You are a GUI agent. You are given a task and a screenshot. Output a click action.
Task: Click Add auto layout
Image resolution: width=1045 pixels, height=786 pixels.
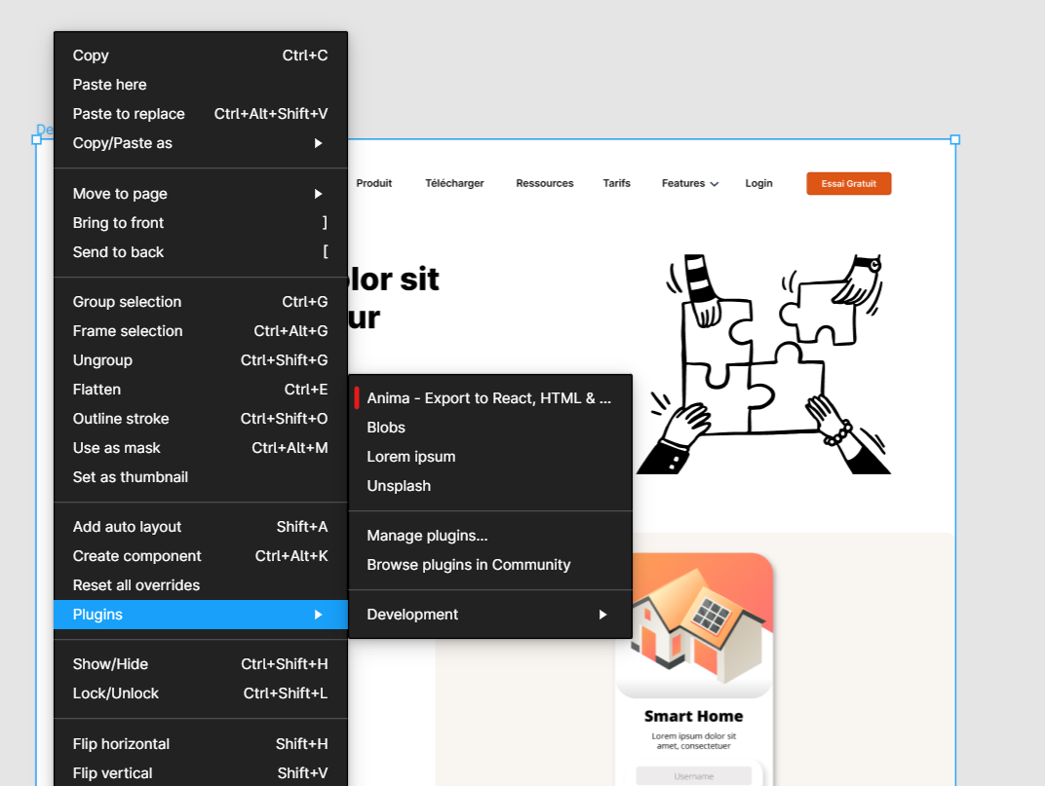coord(201,527)
